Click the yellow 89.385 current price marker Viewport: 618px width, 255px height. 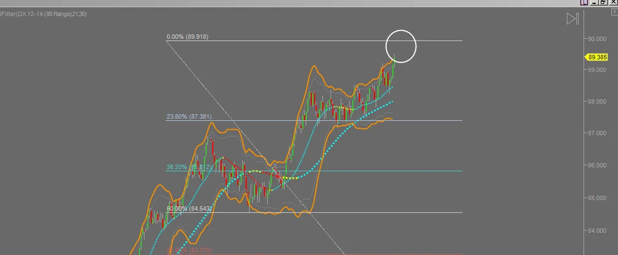point(596,57)
